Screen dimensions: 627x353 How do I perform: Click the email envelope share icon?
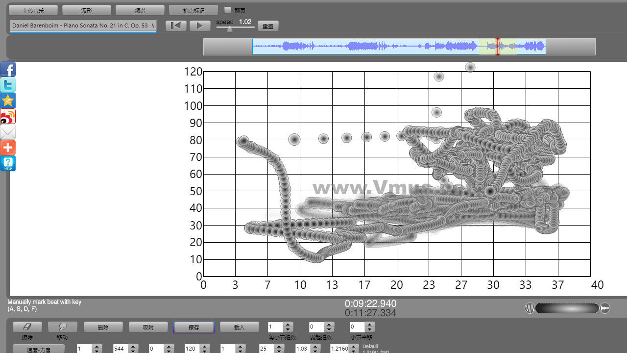[8, 132]
